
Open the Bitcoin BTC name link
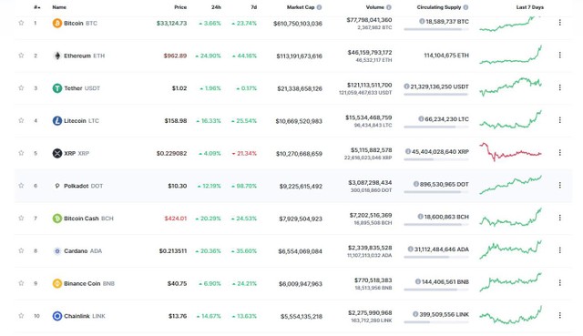point(80,24)
